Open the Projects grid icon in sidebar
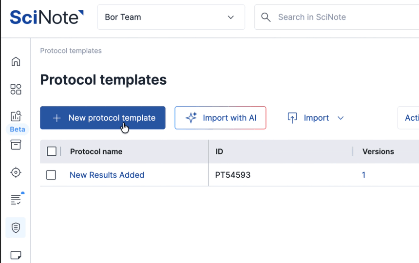419x263 pixels. [x=16, y=89]
